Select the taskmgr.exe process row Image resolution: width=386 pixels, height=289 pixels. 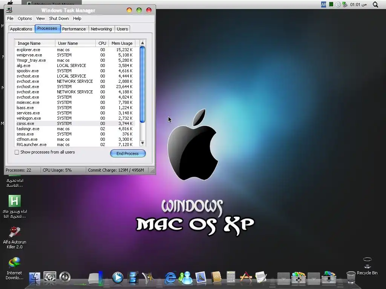tap(75, 129)
